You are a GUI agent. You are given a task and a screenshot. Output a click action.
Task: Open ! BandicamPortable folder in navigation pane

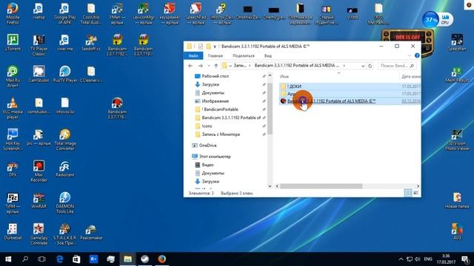pyautogui.click(x=220, y=109)
